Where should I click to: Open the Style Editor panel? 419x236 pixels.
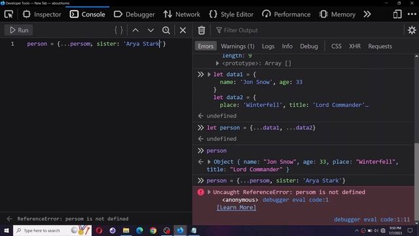pyautogui.click(x=231, y=14)
